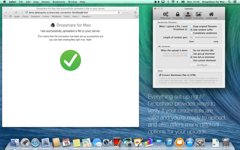Open the Preferences gear tab in Uploads window

click(x=166, y=15)
